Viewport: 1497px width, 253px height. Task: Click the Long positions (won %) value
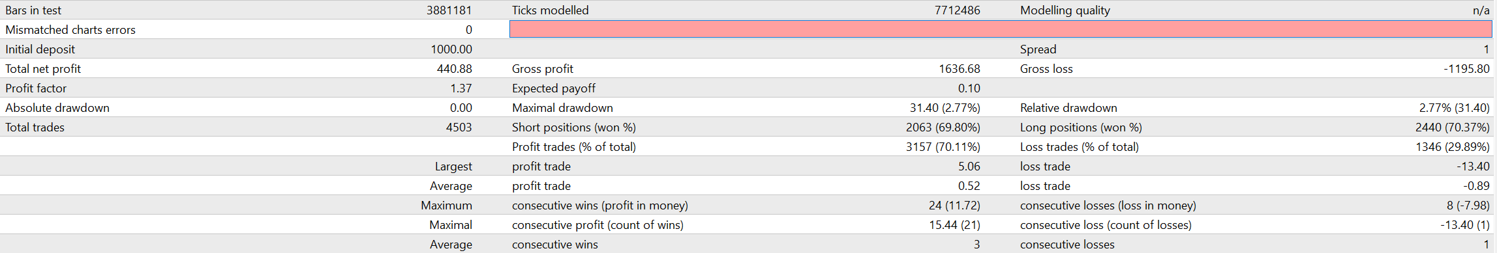coord(1453,127)
